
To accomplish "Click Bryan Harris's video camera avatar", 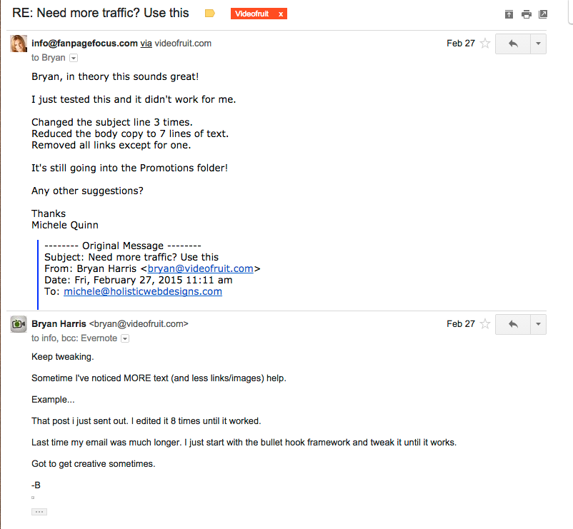I will click(x=19, y=324).
